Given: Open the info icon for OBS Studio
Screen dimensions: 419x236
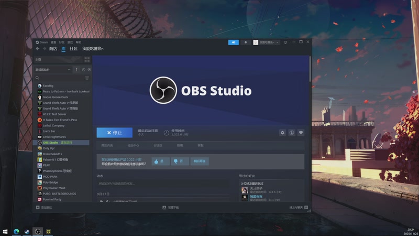Looking at the screenshot, I should pyautogui.click(x=292, y=133).
